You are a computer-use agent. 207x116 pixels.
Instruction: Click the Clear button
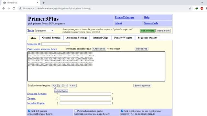(73, 86)
